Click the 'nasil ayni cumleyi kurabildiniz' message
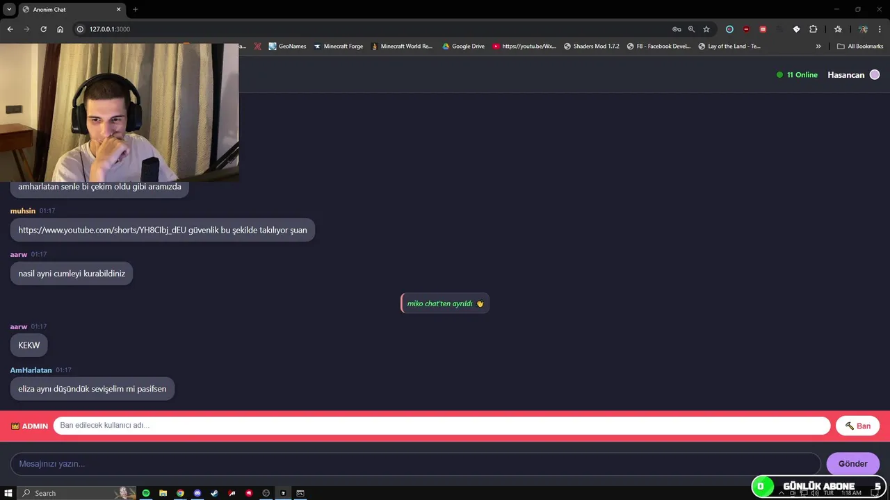Viewport: 890px width, 500px height. point(72,274)
